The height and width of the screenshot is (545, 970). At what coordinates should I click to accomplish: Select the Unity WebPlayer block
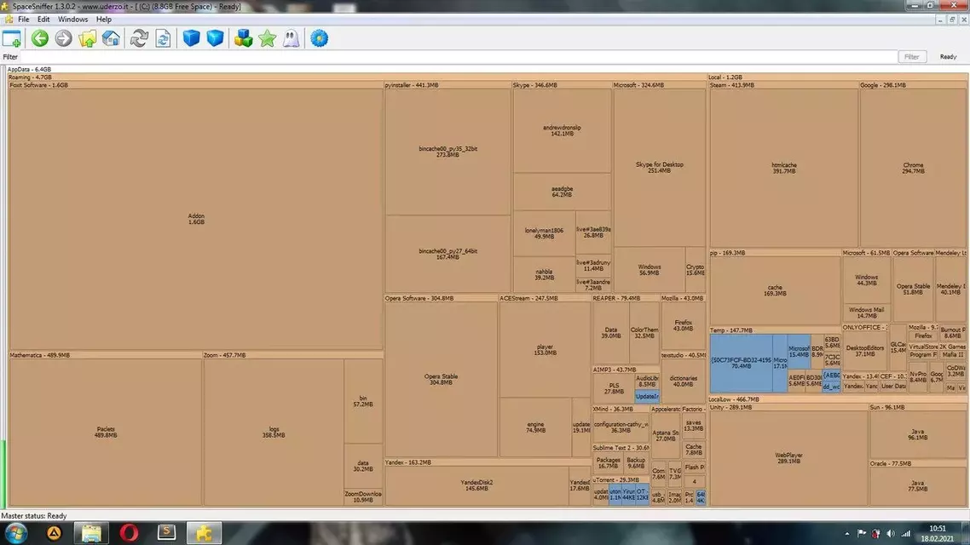pos(788,458)
